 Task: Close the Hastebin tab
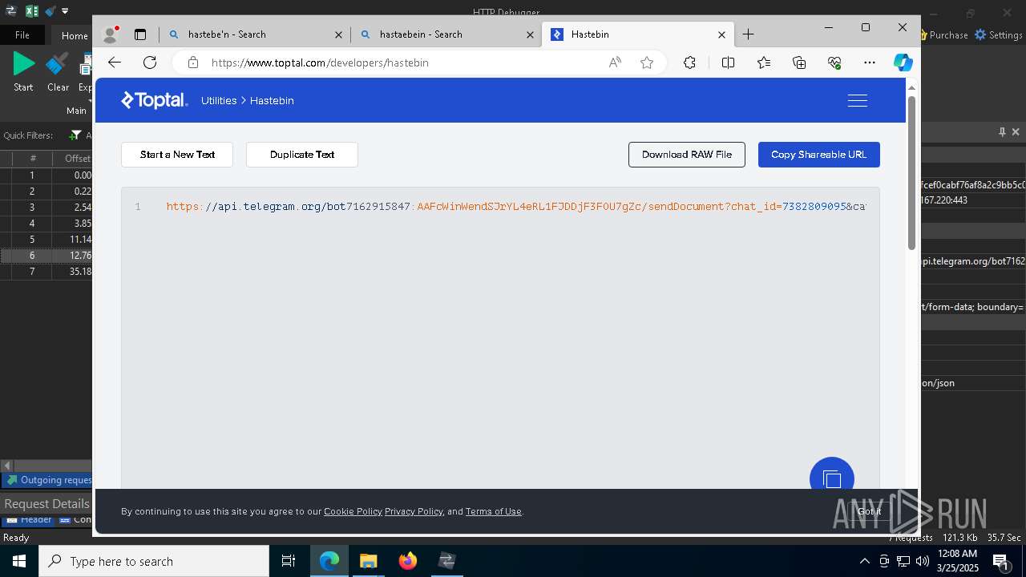[x=721, y=34]
